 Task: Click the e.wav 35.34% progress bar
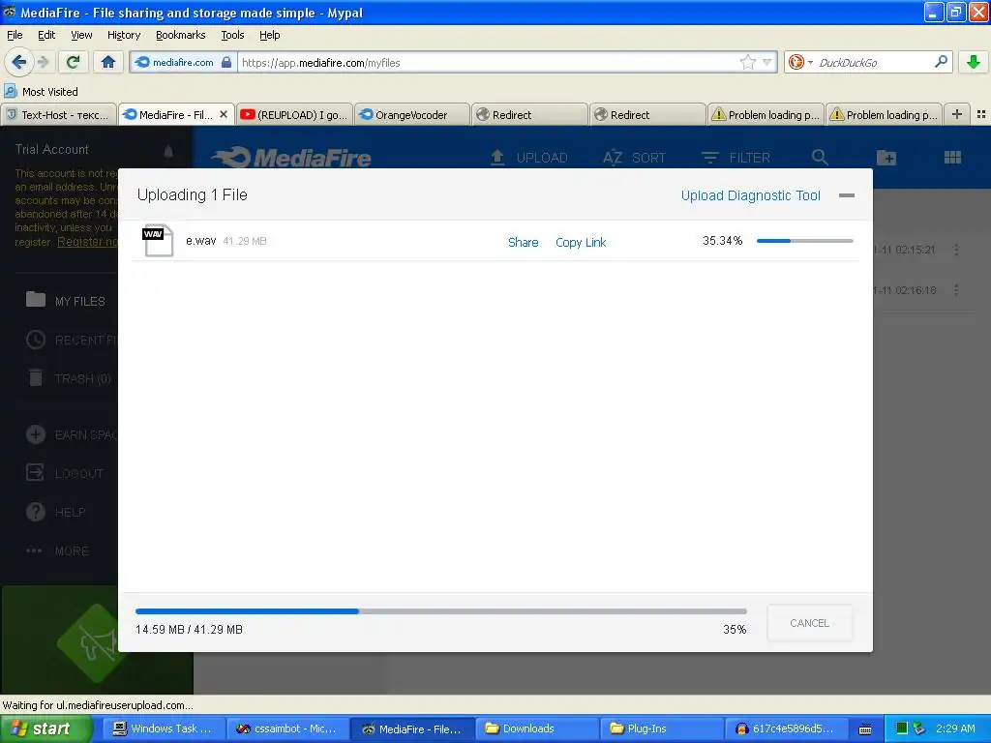pyautogui.click(x=804, y=241)
